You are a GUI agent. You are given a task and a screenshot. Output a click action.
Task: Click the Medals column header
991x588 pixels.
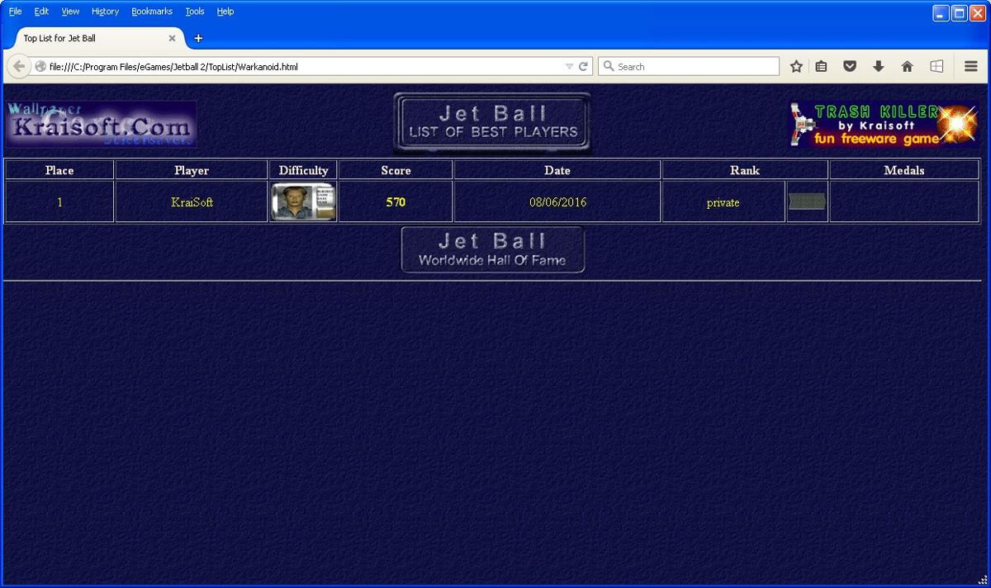tap(904, 170)
